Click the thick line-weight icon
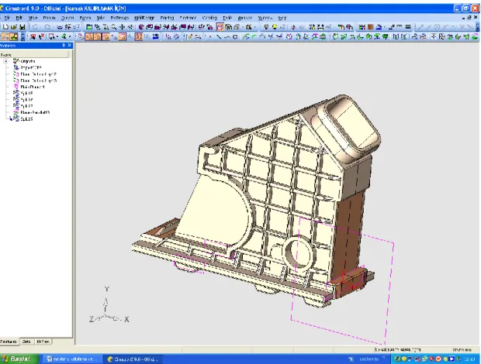Image resolution: width=481 pixels, height=364 pixels. pos(408,27)
